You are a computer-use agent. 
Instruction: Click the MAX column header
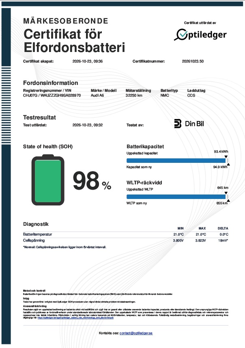[x=202, y=228]
